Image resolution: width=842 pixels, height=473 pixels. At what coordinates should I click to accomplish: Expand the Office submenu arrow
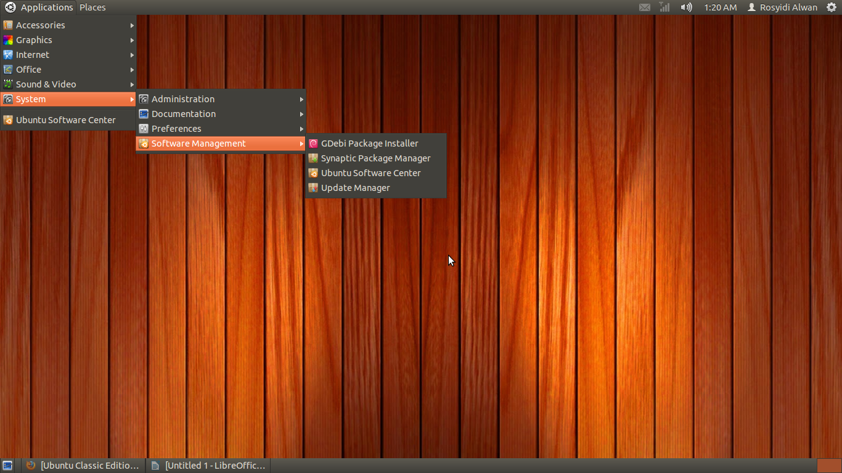132,70
